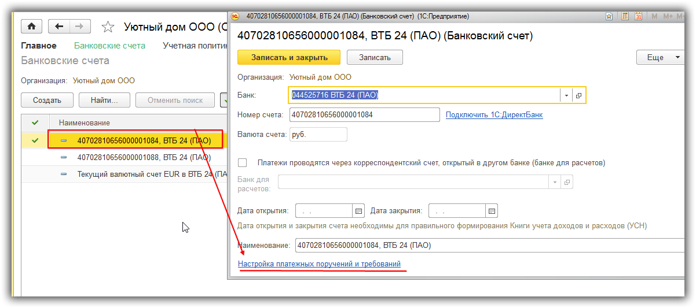Click the item icon of account 40702810656000001088
This screenshot has height=308, width=696.
(x=64, y=157)
